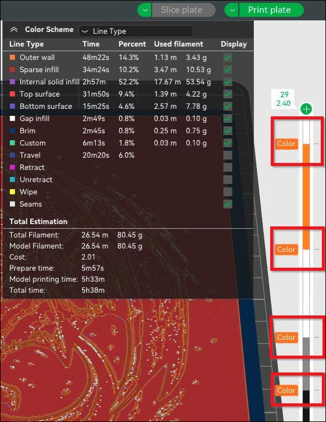Enable display of Travel moves

(228, 155)
